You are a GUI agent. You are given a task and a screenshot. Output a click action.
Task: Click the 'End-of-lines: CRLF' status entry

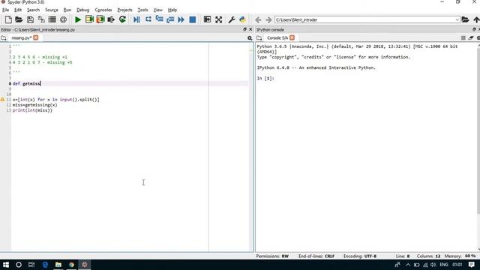(x=316, y=256)
